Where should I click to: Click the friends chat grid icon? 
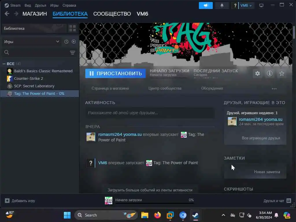pos(289,201)
